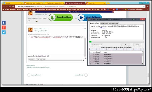152x92 pixels.
Task: Switch to the Google tab
Action: [x=13, y=3]
